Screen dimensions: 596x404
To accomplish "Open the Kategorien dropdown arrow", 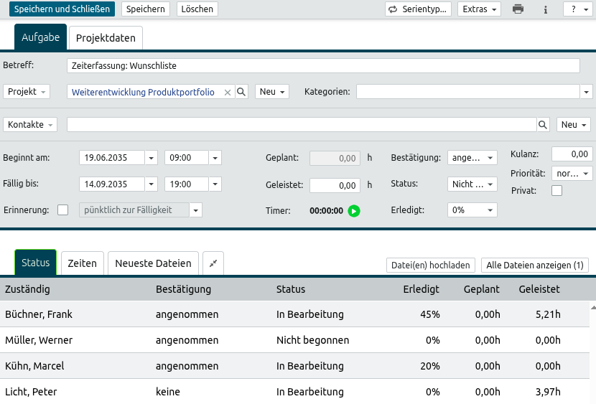I will (x=587, y=92).
